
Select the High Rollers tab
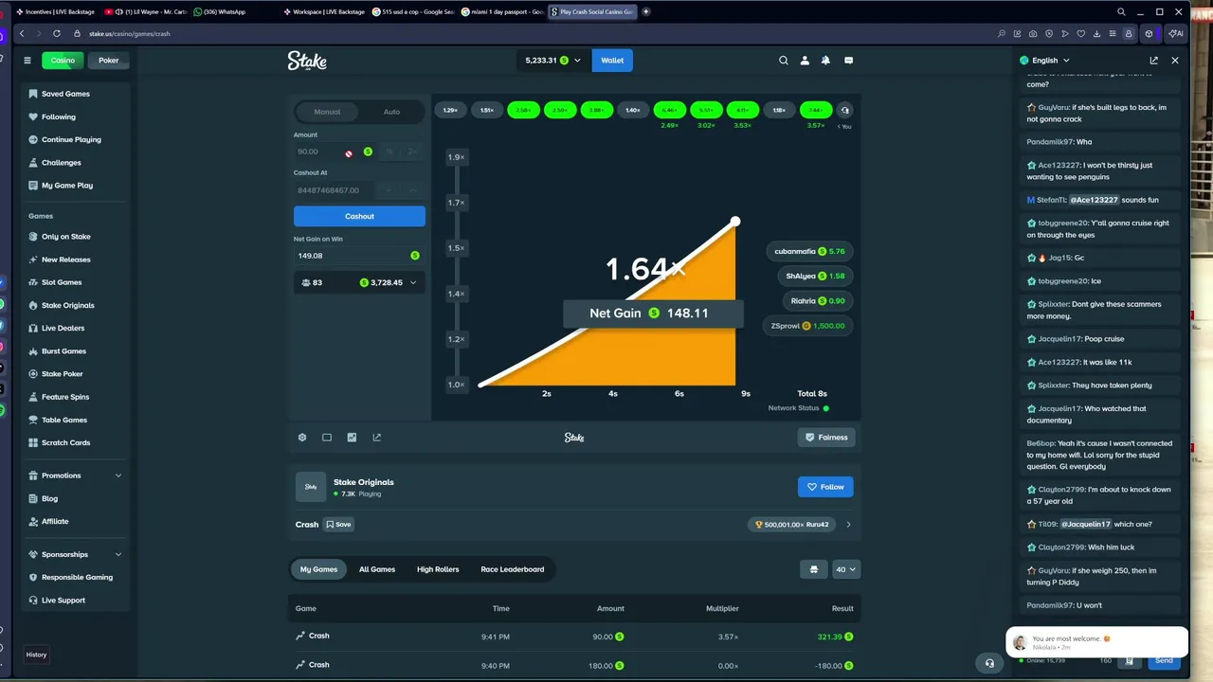coord(438,569)
